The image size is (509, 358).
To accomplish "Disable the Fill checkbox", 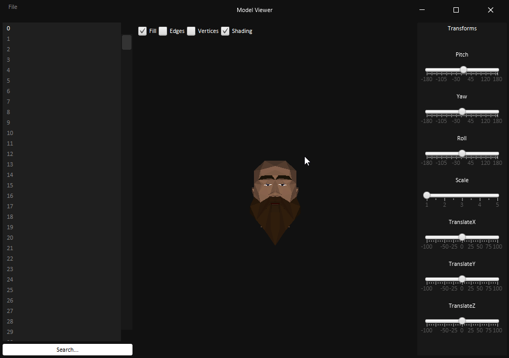I will pyautogui.click(x=142, y=31).
